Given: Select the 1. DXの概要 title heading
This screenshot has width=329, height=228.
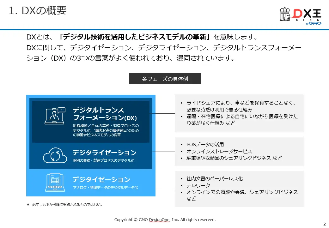Looking at the screenshot, I should coord(38,10).
